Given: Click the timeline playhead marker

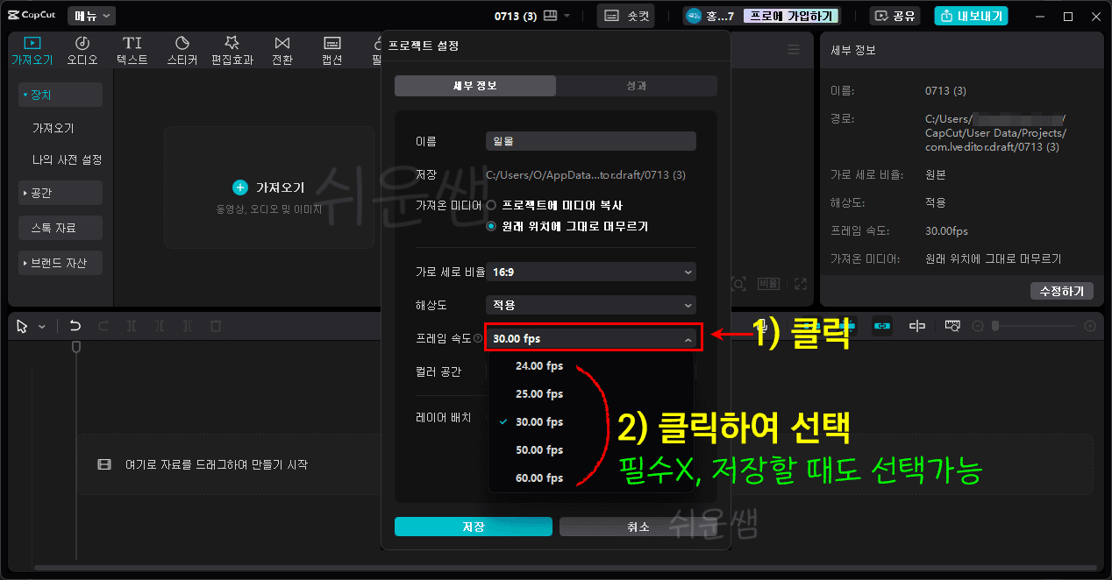Looking at the screenshot, I should click(76, 347).
